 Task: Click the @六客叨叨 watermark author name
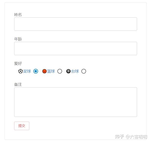pos(136,137)
